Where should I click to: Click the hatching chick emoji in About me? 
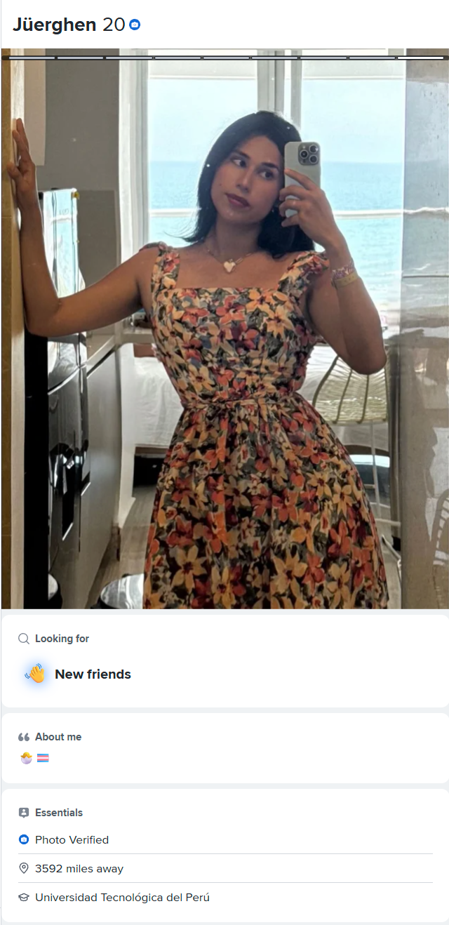pyautogui.click(x=27, y=758)
